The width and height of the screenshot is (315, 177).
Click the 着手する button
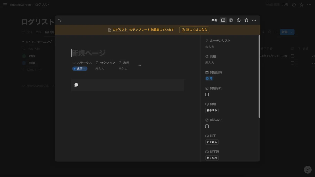pyautogui.click(x=212, y=111)
